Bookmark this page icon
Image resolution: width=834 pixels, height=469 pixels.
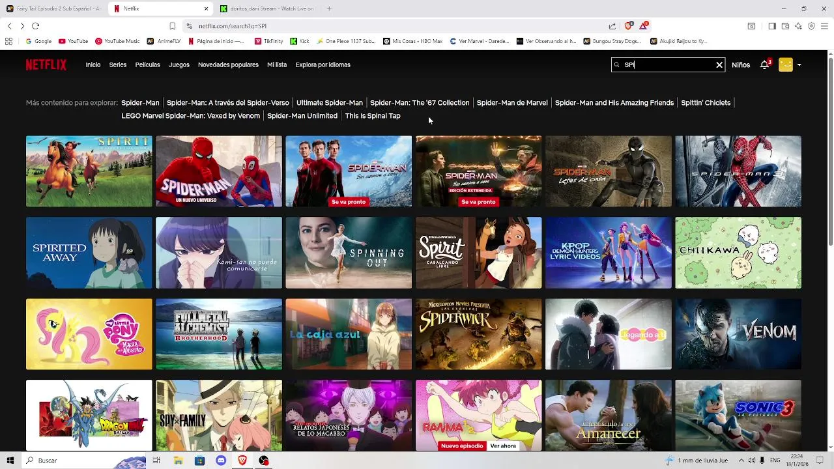[x=172, y=26]
